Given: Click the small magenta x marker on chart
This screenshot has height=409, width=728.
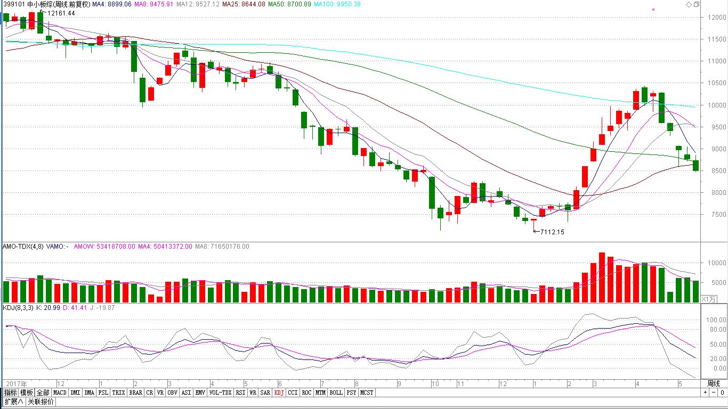Looking at the screenshot, I should coord(653,10).
